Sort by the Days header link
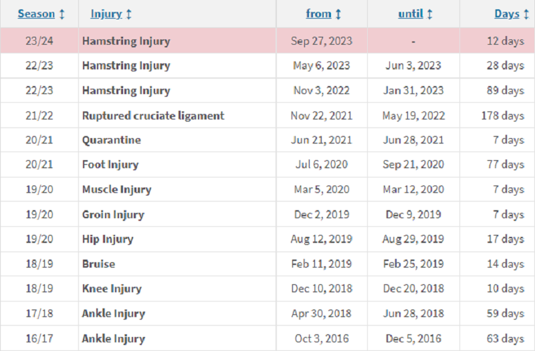This screenshot has width=535, height=351. tap(507, 13)
